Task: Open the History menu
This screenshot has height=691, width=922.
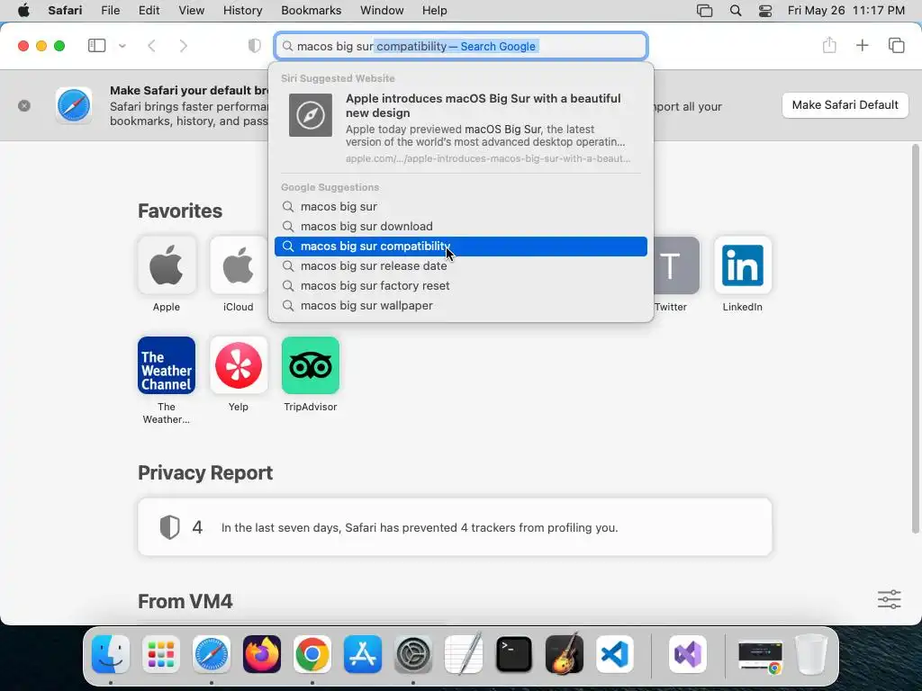Action: (x=242, y=11)
